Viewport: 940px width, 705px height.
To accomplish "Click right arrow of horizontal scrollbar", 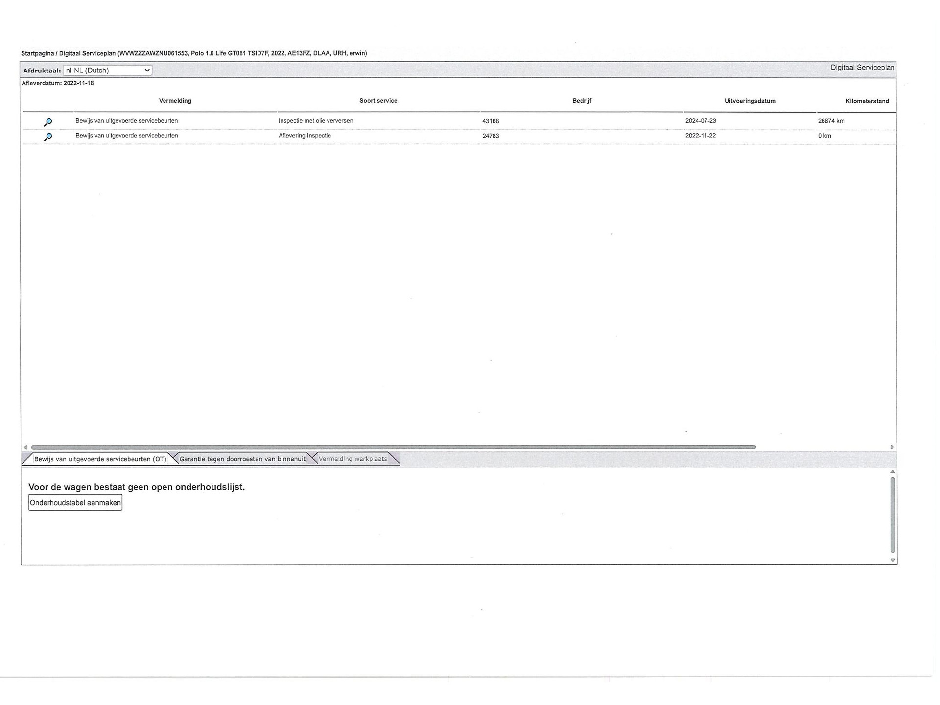I will click(892, 447).
